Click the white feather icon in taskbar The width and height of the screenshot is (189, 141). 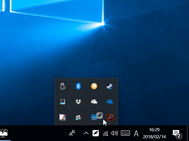[96, 133]
